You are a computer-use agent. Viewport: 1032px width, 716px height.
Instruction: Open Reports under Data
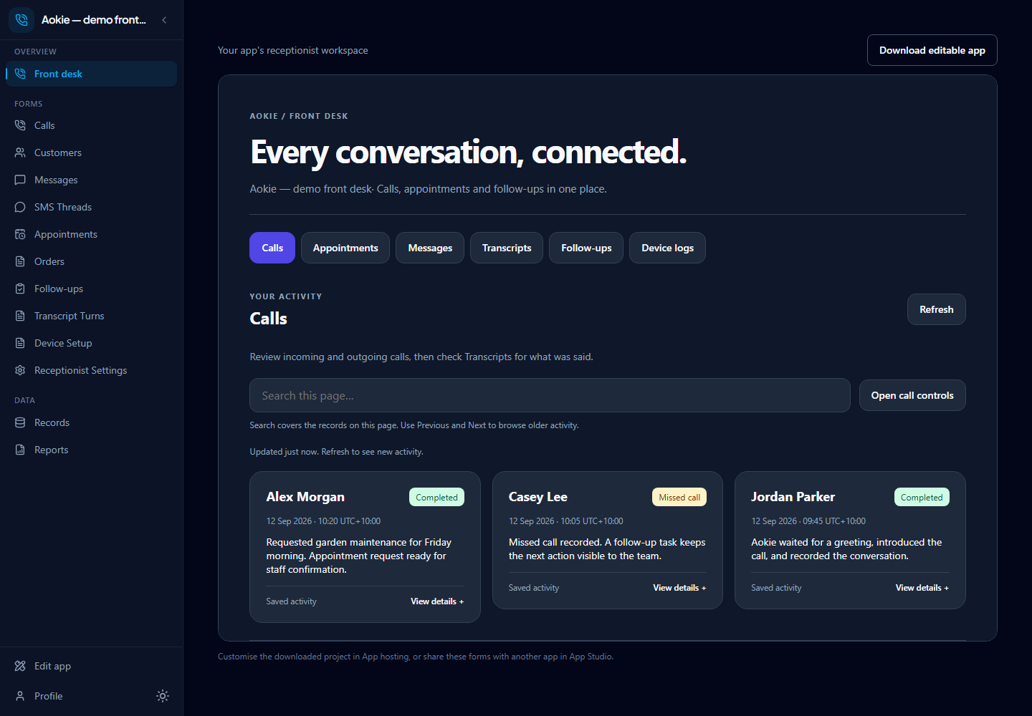(x=91, y=450)
